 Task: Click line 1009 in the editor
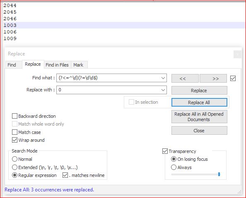pyautogui.click(x=10, y=38)
